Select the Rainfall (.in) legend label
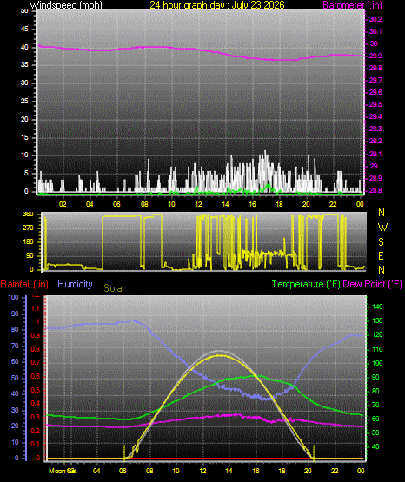Screen dimensions: 405x482 click(24, 284)
